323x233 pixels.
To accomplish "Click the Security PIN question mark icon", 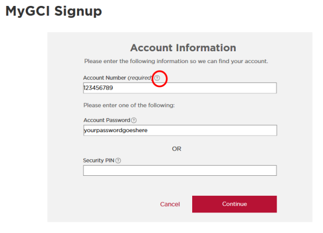I will click(x=118, y=161).
